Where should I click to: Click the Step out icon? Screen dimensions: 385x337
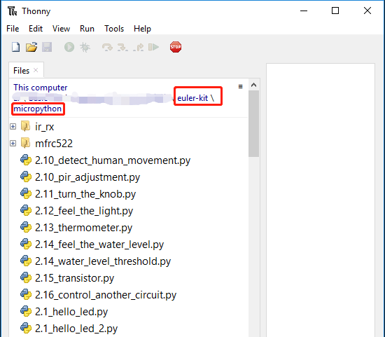click(x=138, y=47)
